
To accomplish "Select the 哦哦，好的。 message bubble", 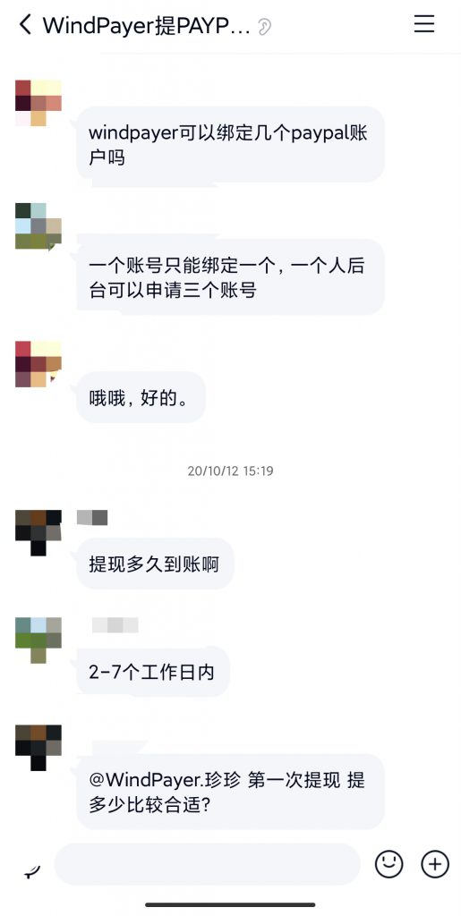I will click(141, 398).
